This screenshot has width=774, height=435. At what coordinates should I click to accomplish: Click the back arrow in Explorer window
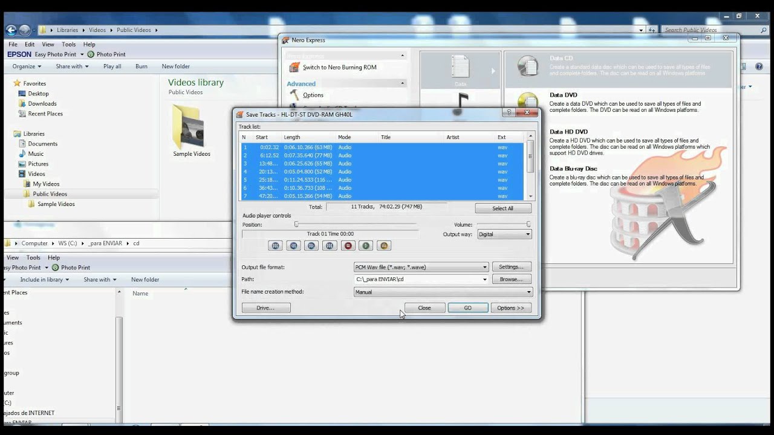[11, 30]
